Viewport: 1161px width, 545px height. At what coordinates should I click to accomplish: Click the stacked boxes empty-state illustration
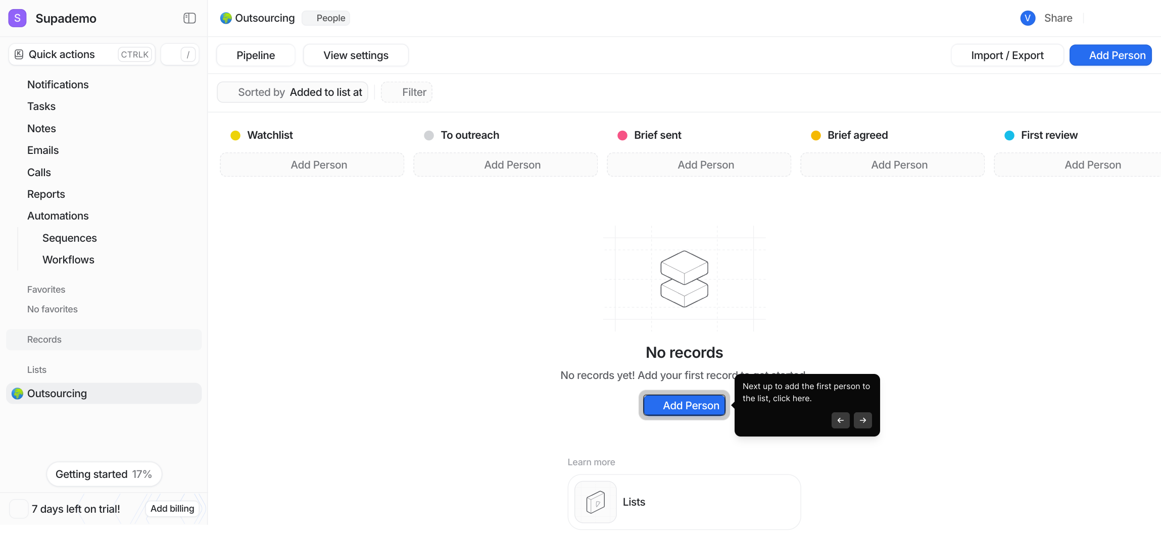click(685, 279)
